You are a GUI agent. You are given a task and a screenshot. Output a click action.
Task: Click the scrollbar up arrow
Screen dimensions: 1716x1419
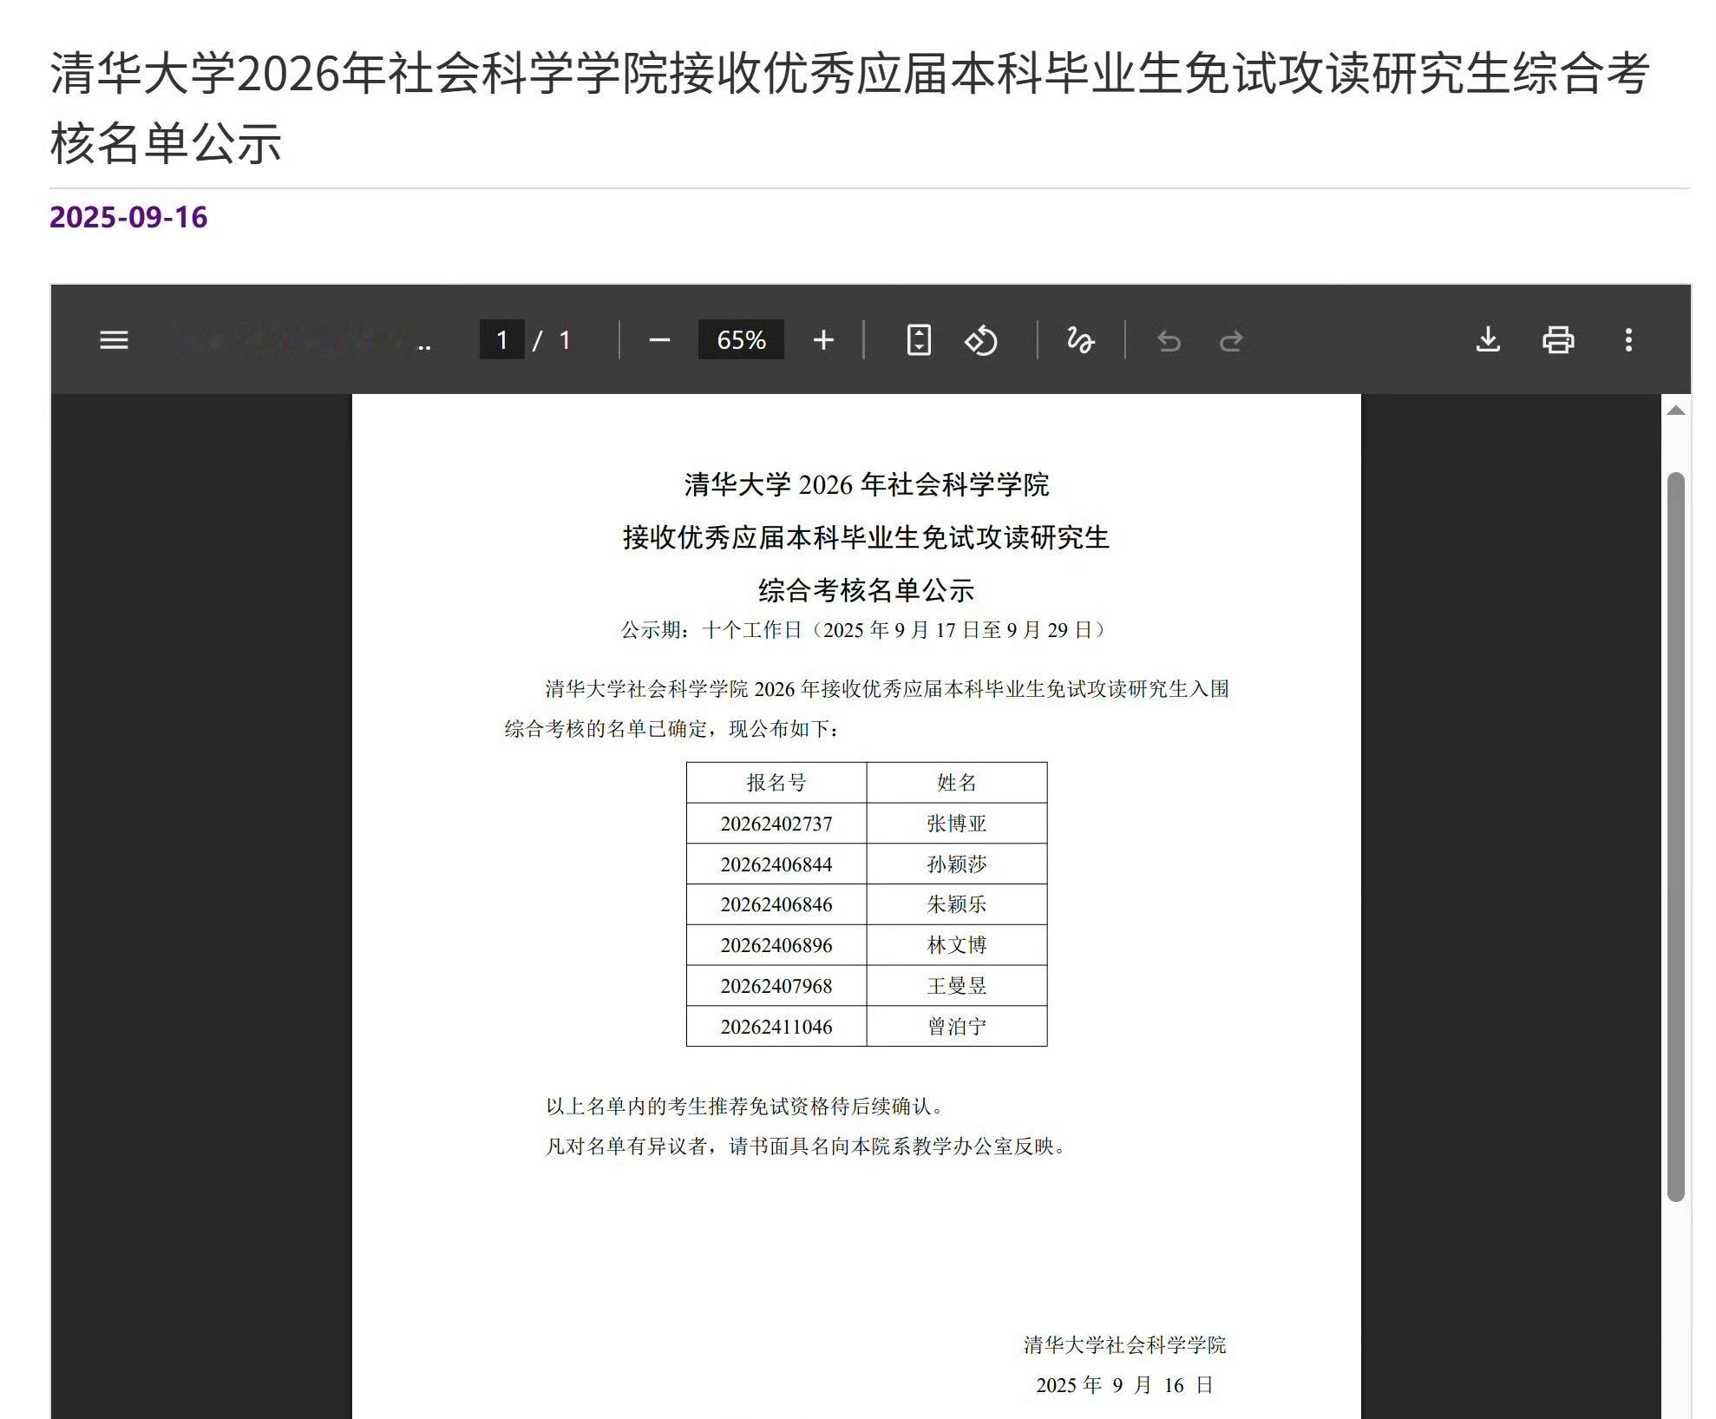(x=1676, y=411)
